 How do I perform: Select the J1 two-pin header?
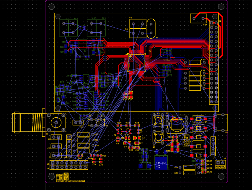[x=56, y=155]
